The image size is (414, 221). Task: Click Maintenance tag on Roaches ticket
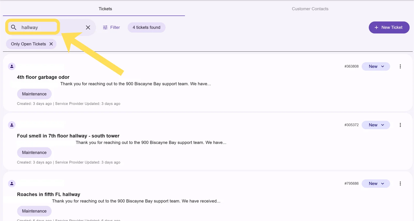[34, 211]
